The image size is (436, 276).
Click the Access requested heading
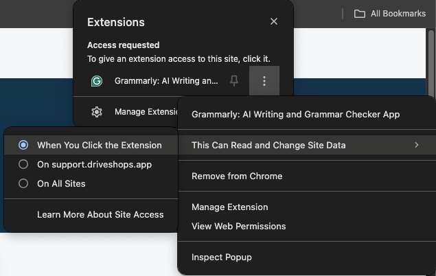[123, 45]
